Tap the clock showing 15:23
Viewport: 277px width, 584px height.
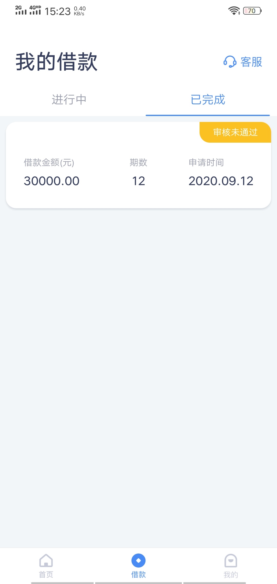pyautogui.click(x=57, y=11)
